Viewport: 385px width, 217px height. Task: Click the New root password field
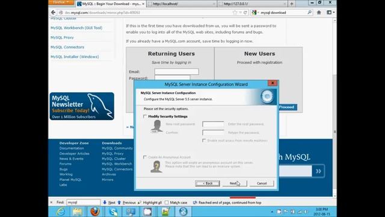coord(213,124)
